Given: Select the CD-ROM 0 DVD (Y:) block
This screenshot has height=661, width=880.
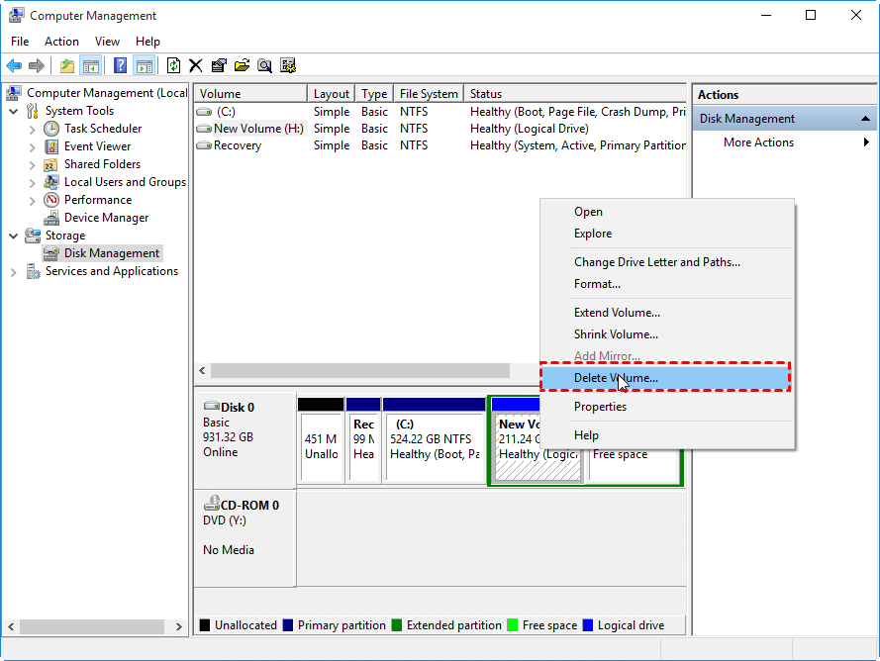Looking at the screenshot, I should 244,538.
